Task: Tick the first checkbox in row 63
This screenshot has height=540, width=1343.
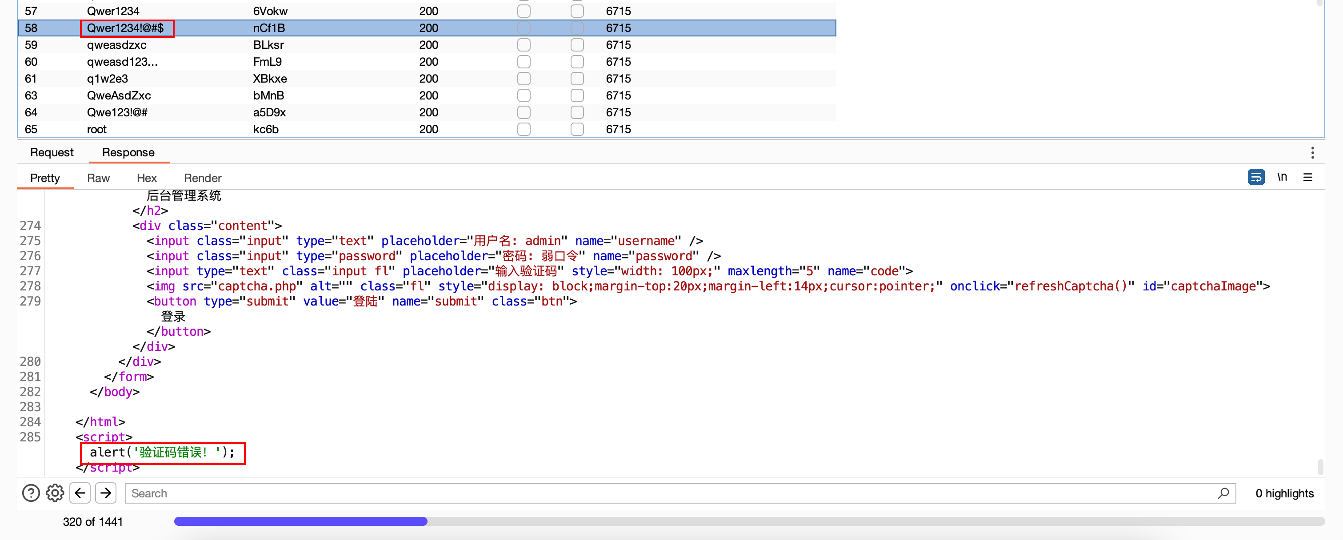Action: click(524, 95)
